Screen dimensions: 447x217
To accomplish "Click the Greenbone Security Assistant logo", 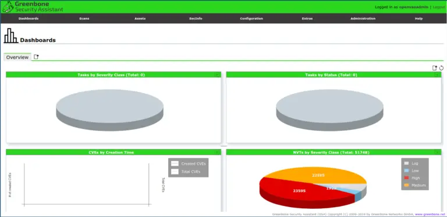I will [33, 7].
